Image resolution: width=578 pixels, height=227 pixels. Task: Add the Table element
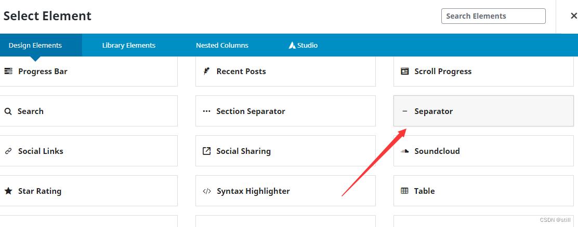point(483,191)
